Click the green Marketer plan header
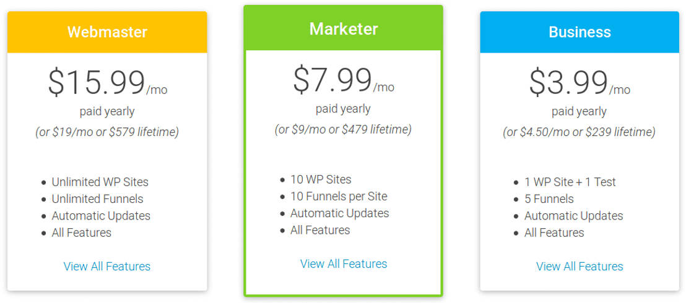Image resolution: width=686 pixels, height=303 pixels. [x=344, y=29]
